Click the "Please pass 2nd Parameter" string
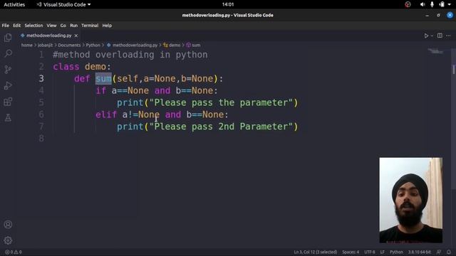 click(221, 127)
